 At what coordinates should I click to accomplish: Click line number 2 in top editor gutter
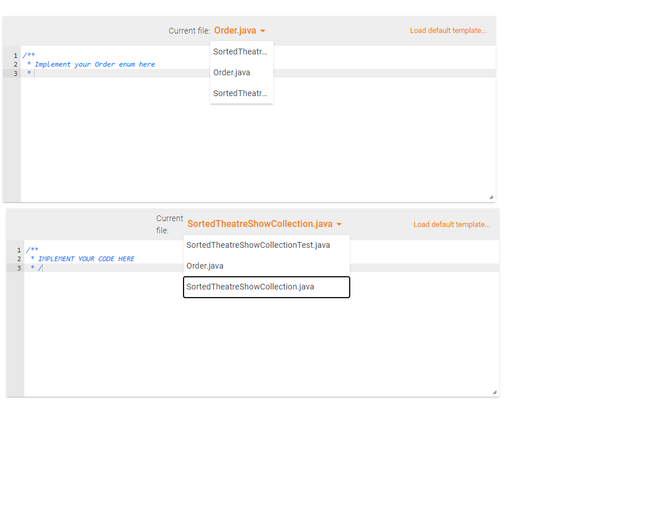[x=16, y=64]
